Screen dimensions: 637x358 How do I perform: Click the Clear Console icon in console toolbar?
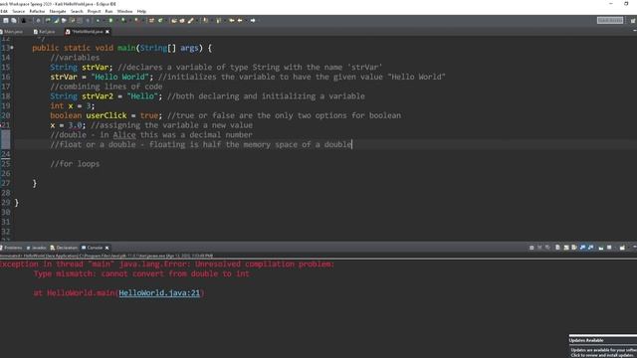(557, 248)
